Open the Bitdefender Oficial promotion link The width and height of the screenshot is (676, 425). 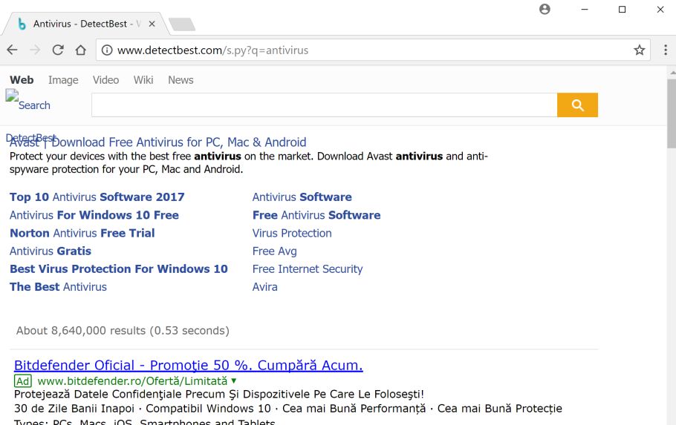click(x=188, y=365)
